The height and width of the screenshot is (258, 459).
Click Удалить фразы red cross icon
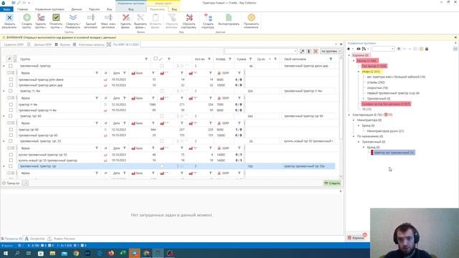coord(126,18)
